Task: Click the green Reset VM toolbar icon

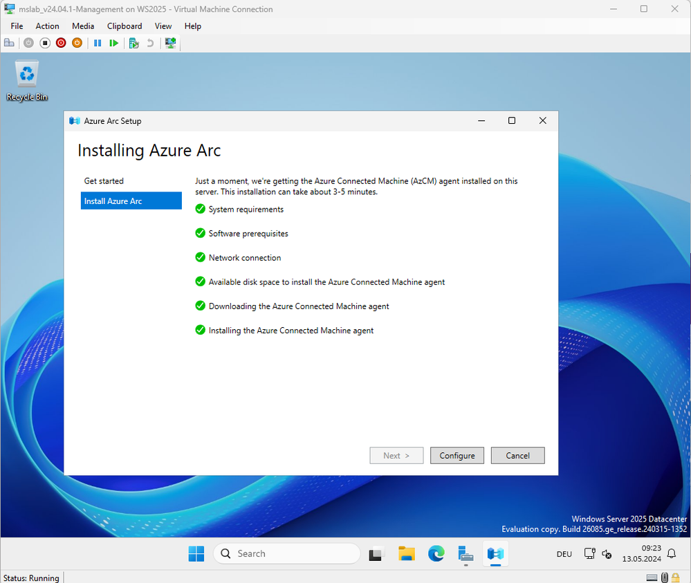Action: pos(113,43)
